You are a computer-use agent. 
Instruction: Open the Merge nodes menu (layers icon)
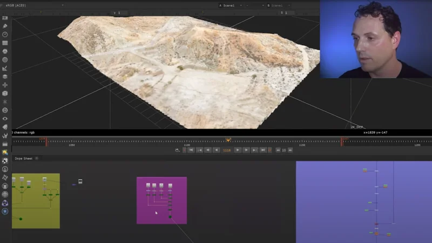point(5,77)
